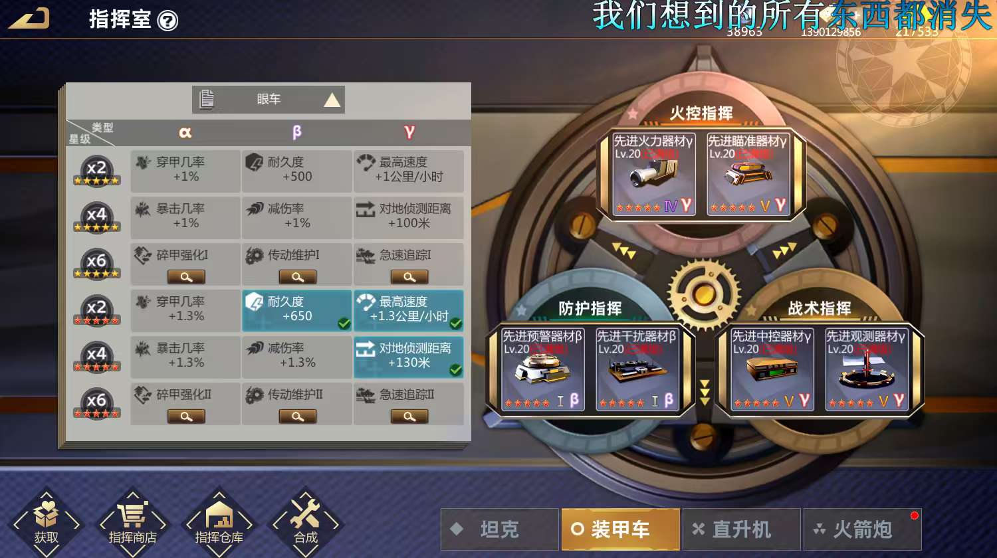Select the 先进火力器材γ equipment slot
Viewport: 997px width, 558px height.
pos(653,174)
